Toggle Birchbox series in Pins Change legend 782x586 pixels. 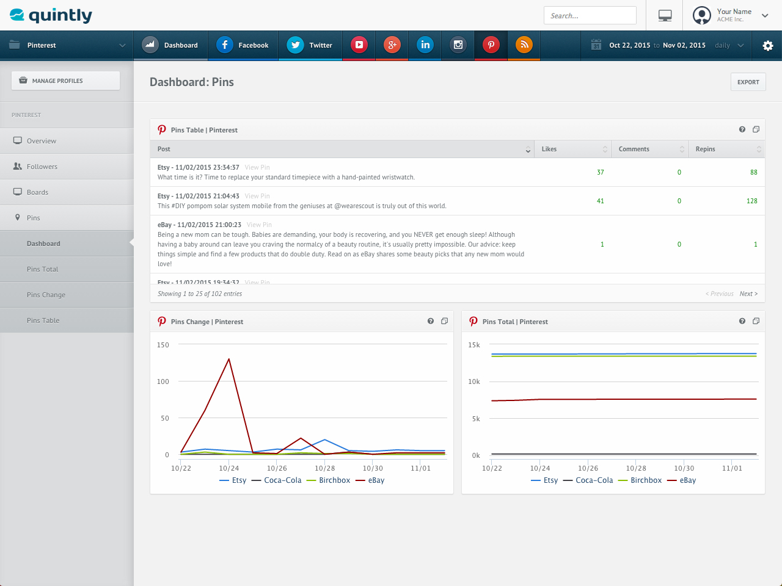328,480
